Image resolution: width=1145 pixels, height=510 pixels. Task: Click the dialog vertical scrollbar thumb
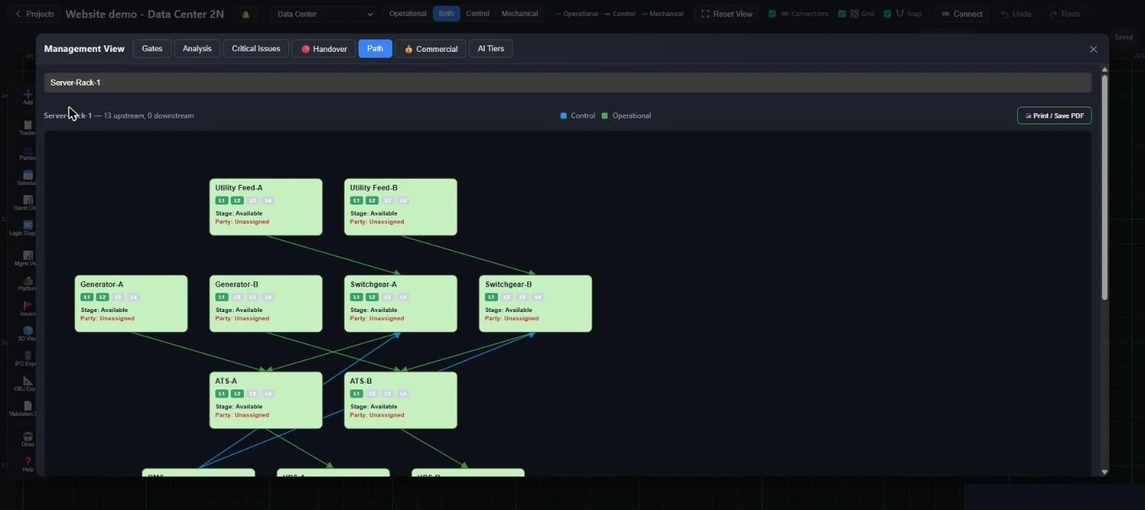click(1104, 186)
